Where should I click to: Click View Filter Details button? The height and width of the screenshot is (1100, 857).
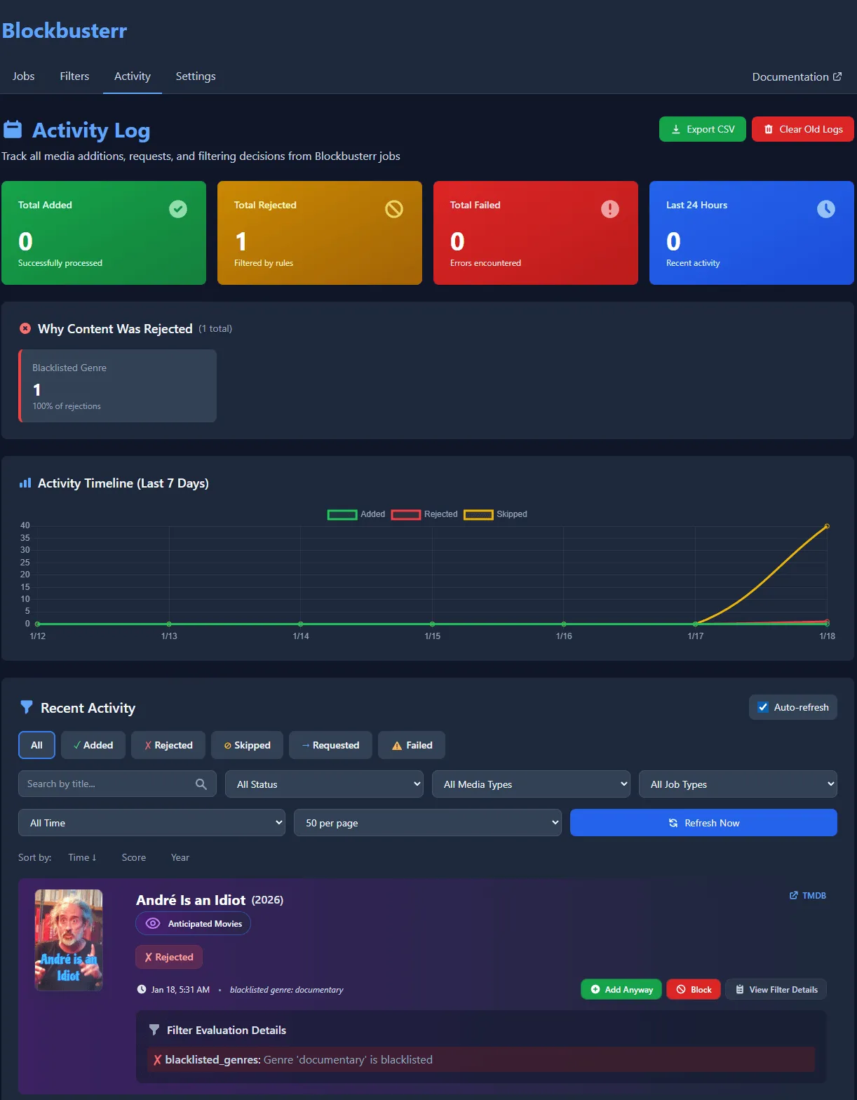pyautogui.click(x=776, y=989)
